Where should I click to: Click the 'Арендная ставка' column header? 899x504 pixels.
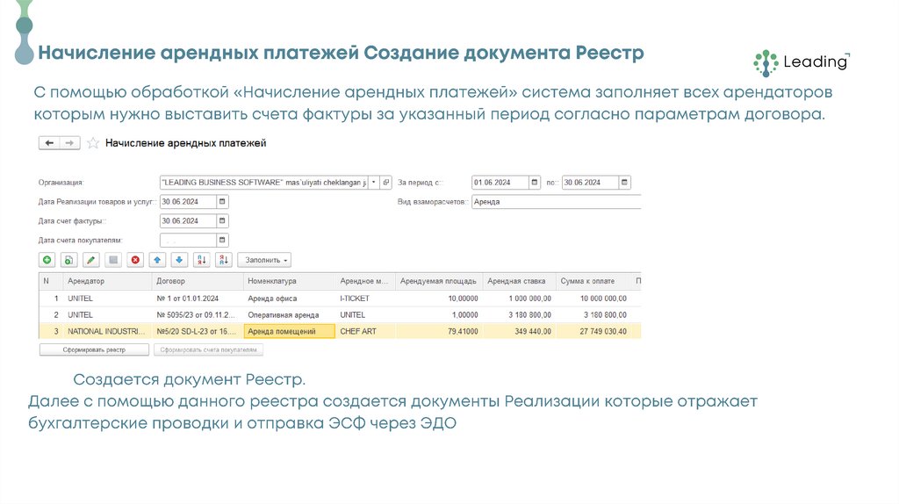(519, 281)
